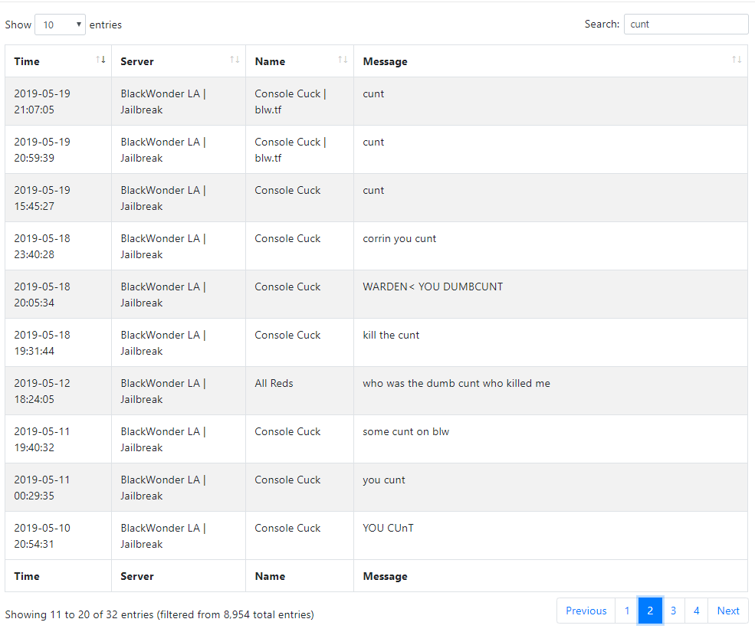
Task: Click the Server column header label
Action: [137, 61]
